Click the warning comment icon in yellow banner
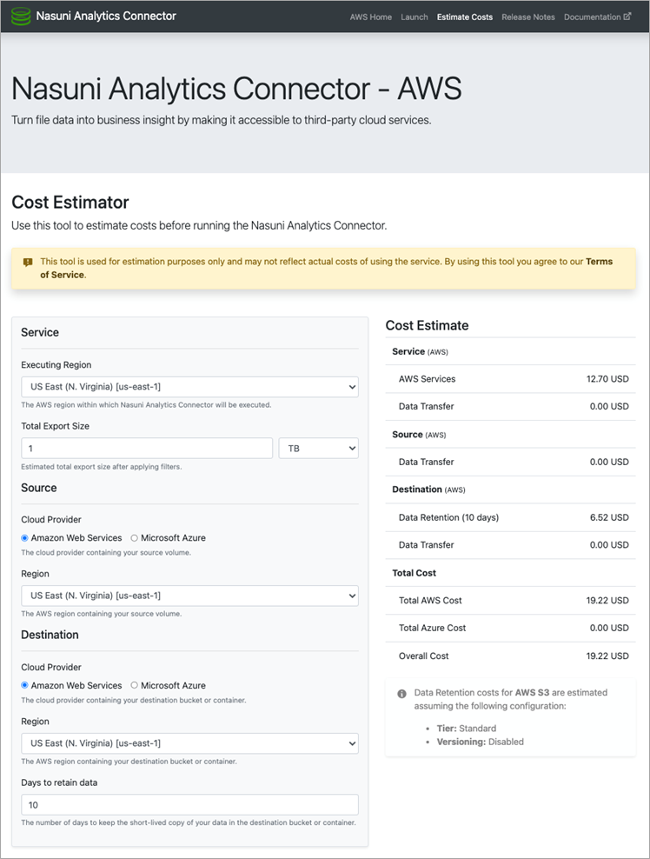The image size is (650, 859). [28, 262]
